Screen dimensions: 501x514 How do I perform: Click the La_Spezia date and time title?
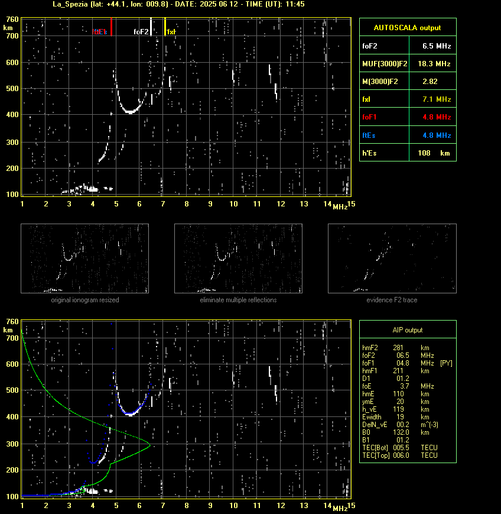pyautogui.click(x=179, y=4)
